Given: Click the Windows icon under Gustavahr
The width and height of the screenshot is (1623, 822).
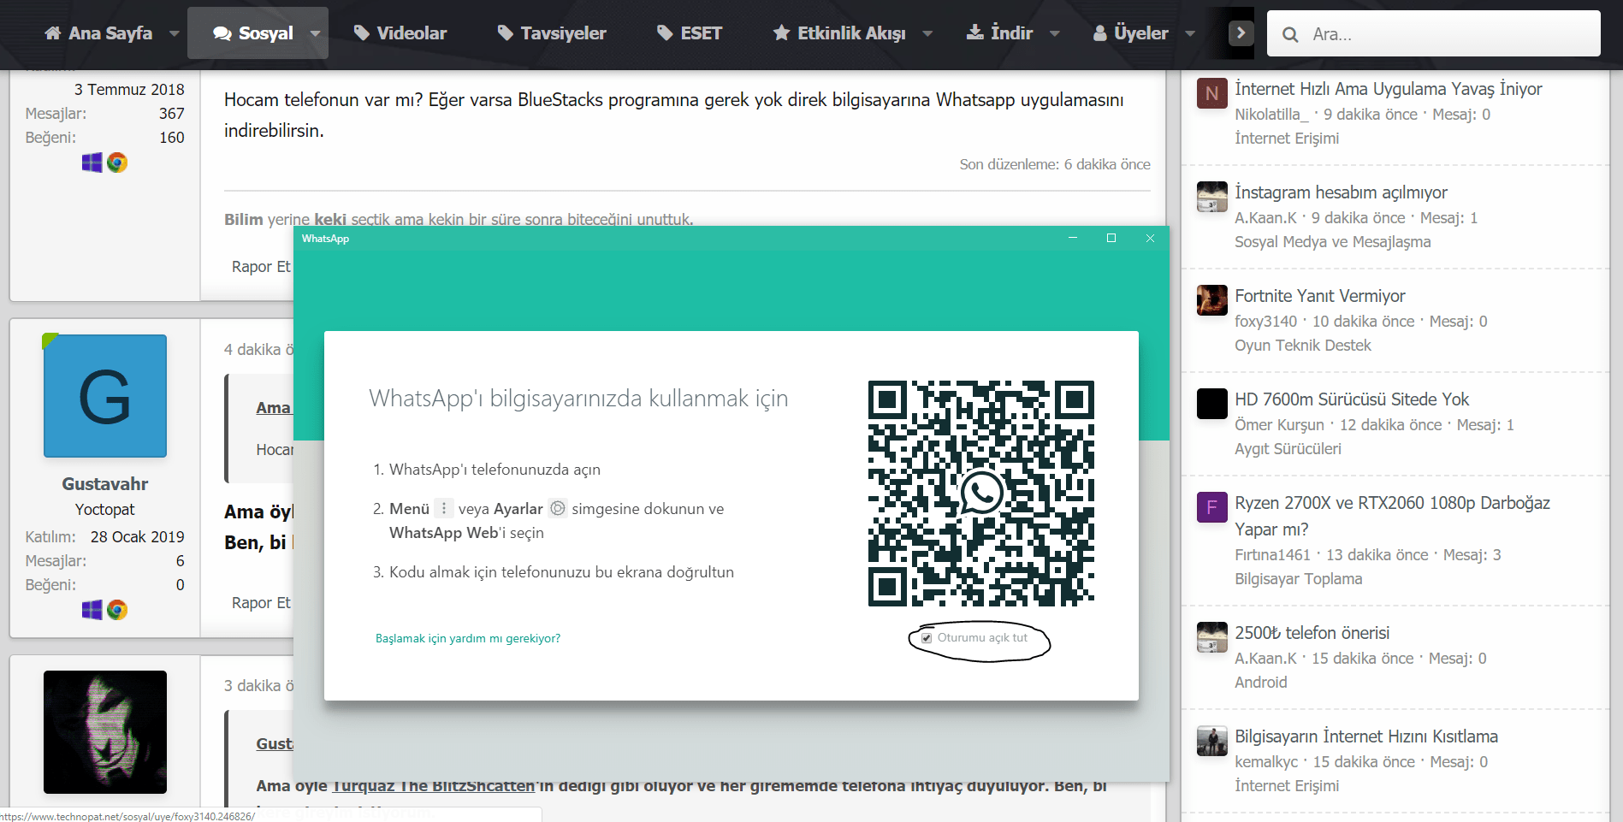Looking at the screenshot, I should coord(92,610).
